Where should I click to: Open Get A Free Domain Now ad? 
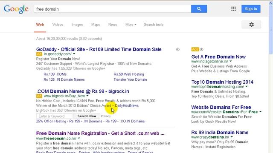[x=218, y=57]
